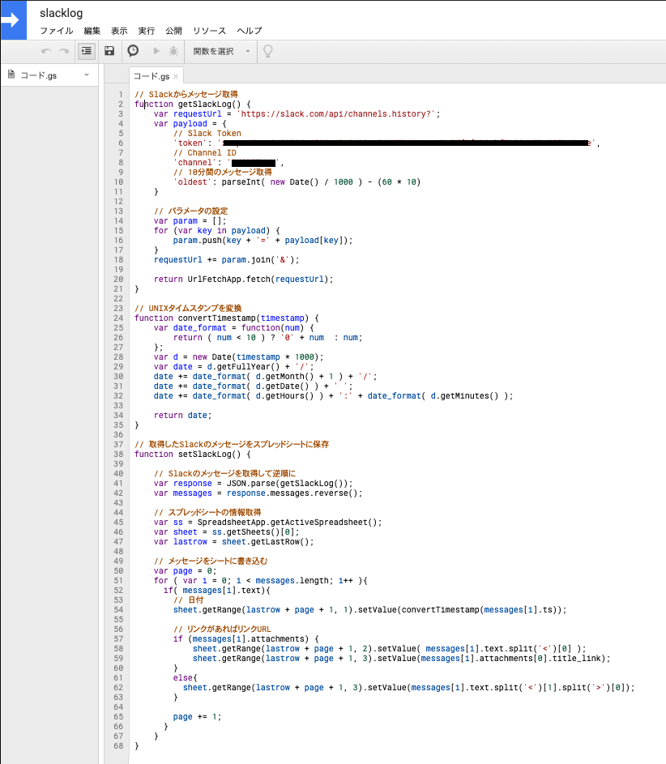Run the selected function
The height and width of the screenshot is (764, 666).
(156, 51)
